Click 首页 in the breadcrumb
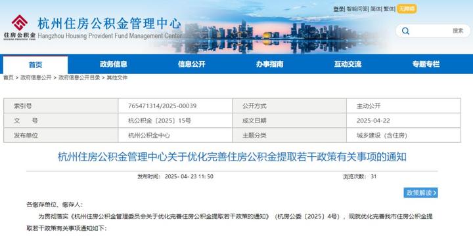The width and height of the screenshot is (473, 236). pyautogui.click(x=9, y=77)
